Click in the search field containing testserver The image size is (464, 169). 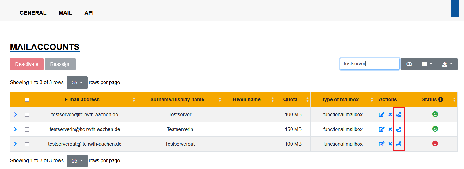coord(369,64)
